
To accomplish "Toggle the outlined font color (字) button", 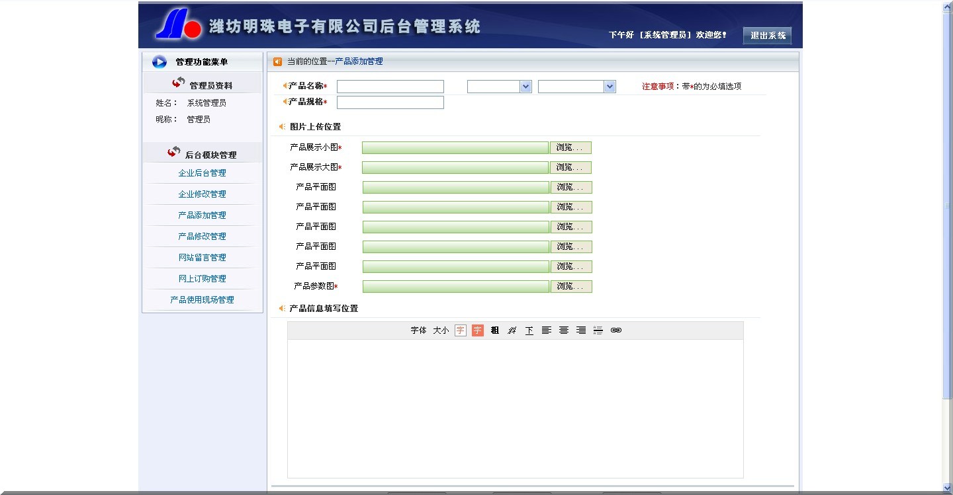I will point(460,330).
